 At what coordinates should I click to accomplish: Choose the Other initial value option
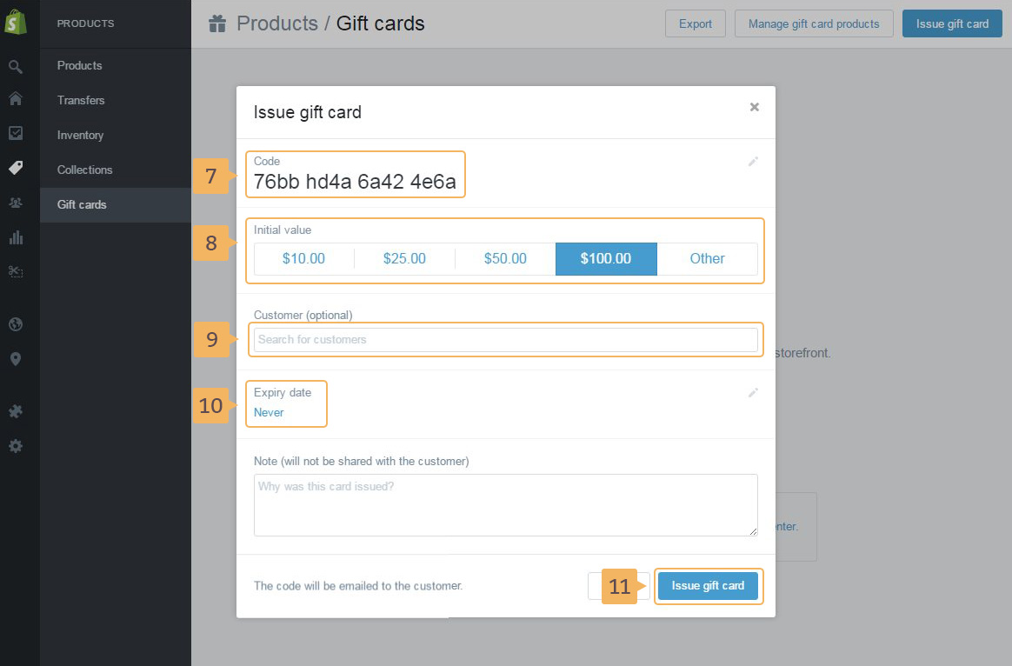pos(707,258)
